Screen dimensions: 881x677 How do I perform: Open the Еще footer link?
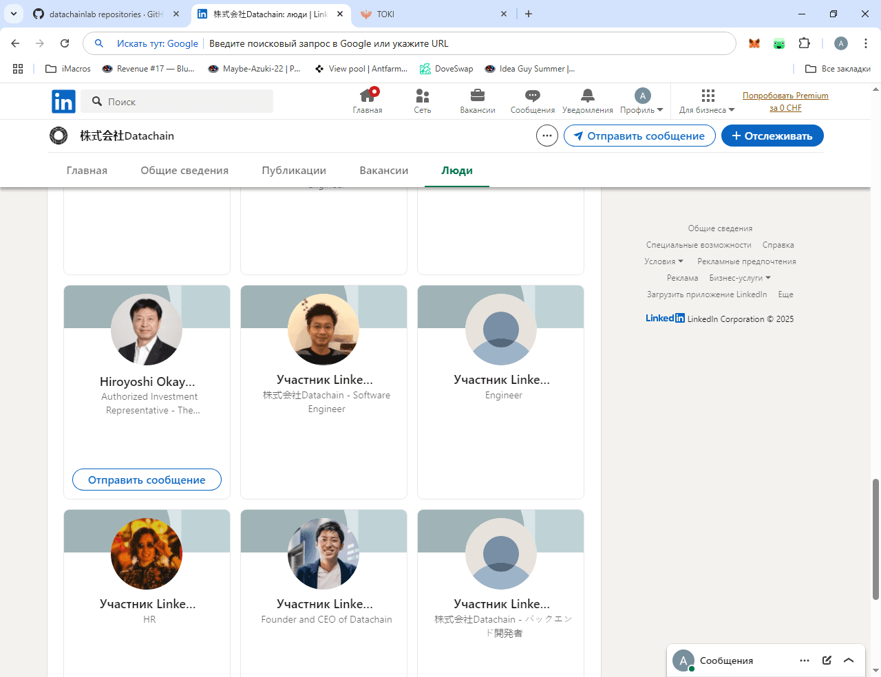pos(785,294)
